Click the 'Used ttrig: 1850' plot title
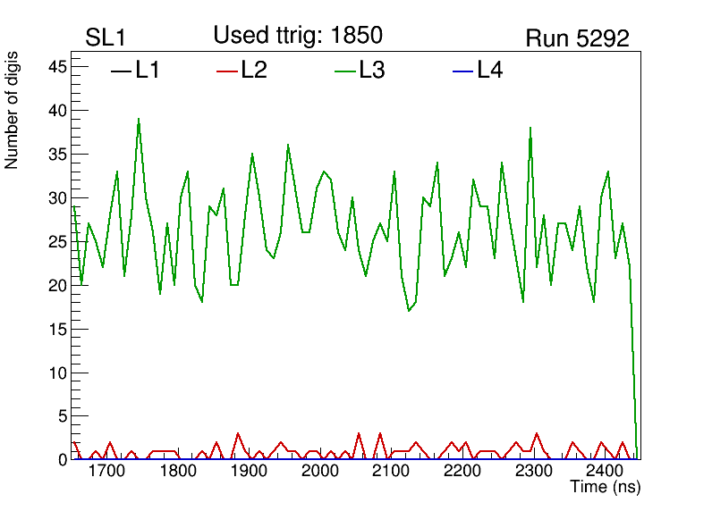Image resolution: width=712 pixels, height=511 pixels. pyautogui.click(x=298, y=36)
